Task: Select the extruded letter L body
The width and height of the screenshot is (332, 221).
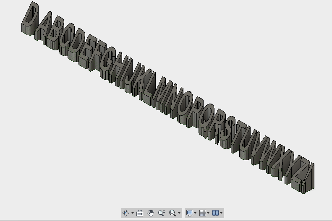Action: [149, 87]
